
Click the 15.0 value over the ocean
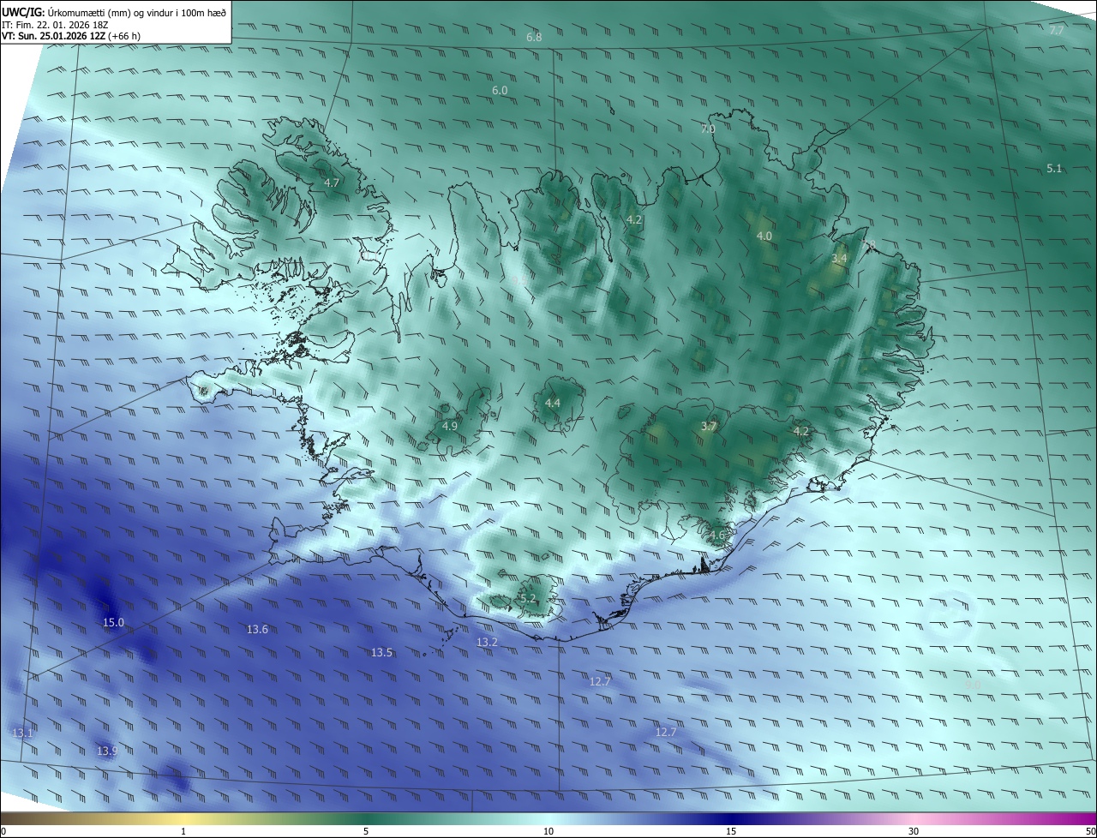[113, 622]
